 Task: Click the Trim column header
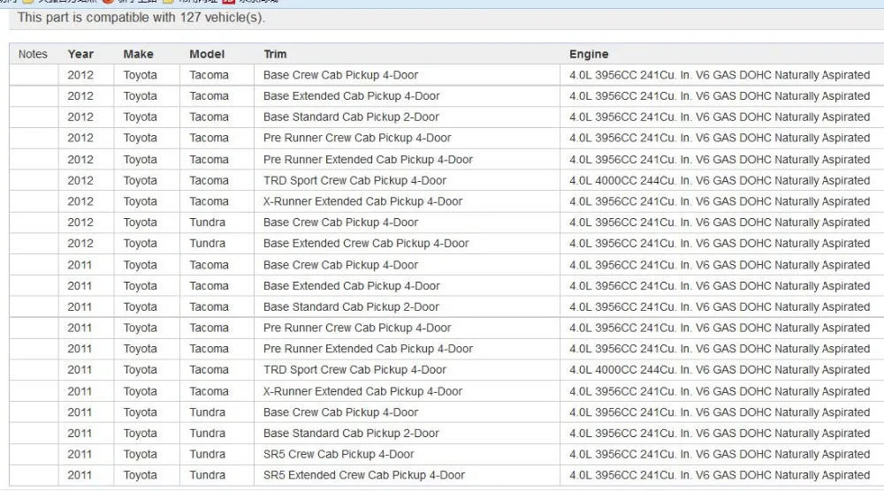pyautogui.click(x=275, y=54)
